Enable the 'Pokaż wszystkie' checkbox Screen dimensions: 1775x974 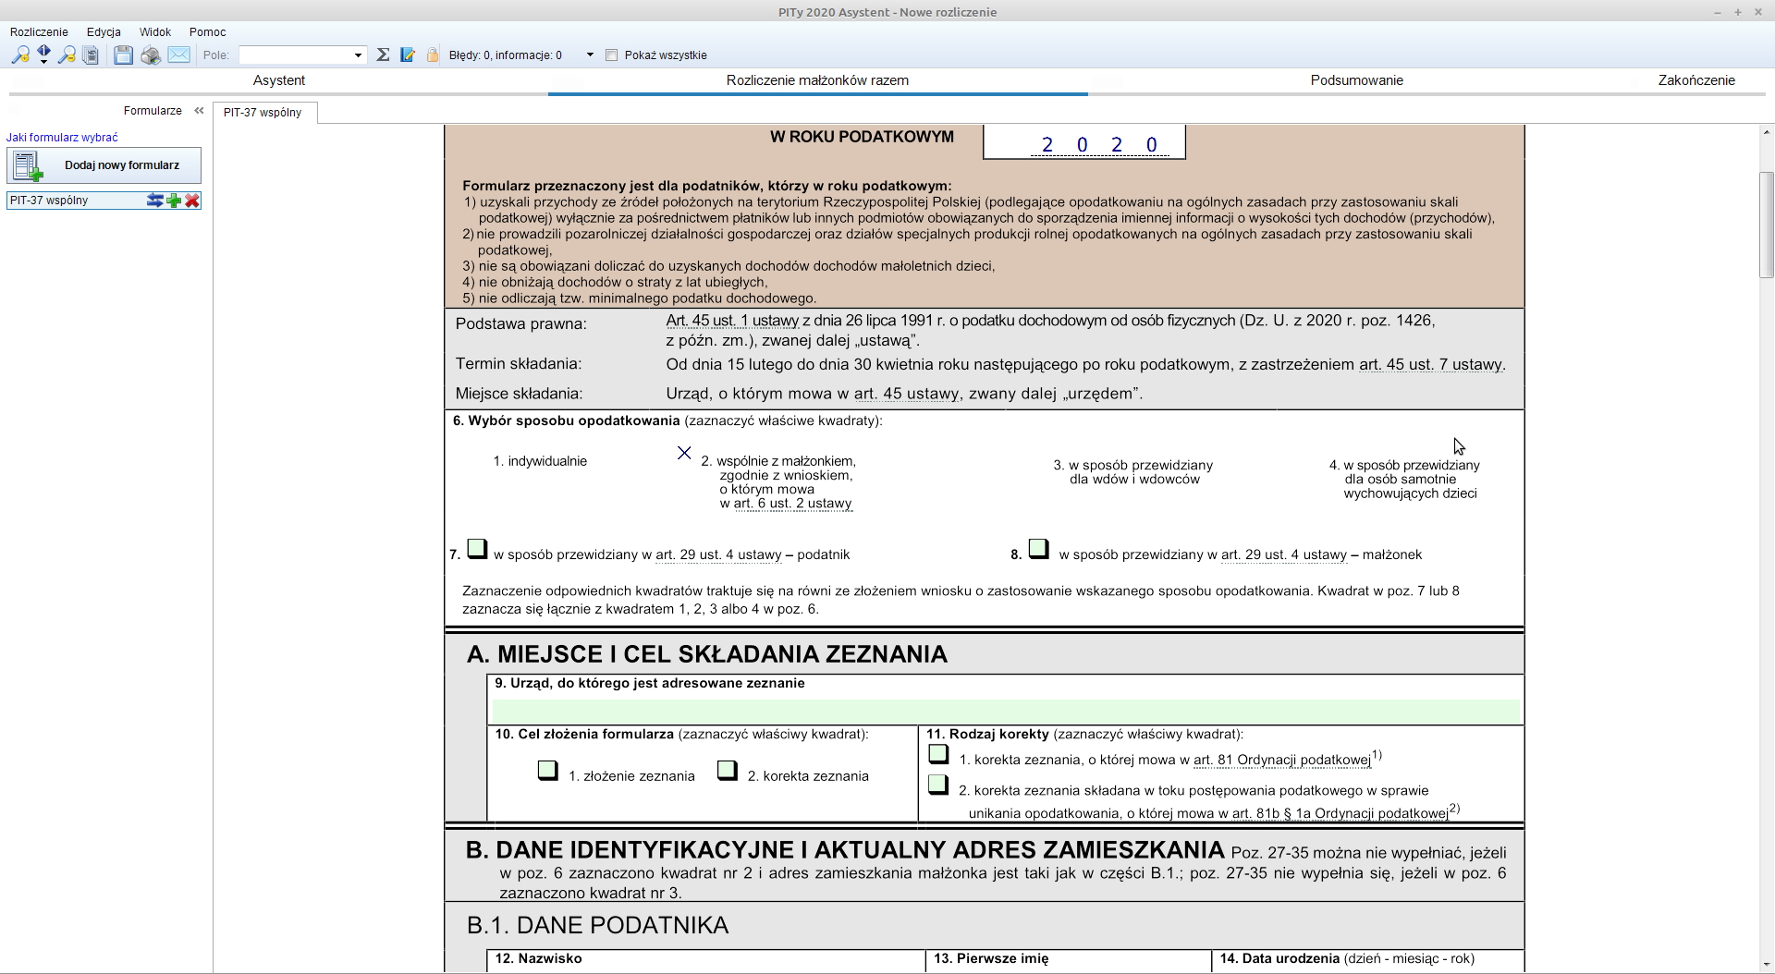611,55
